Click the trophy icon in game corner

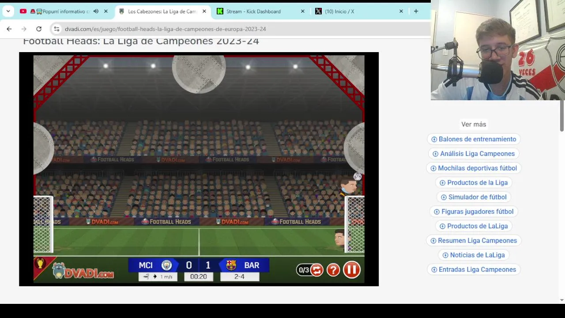click(x=40, y=264)
